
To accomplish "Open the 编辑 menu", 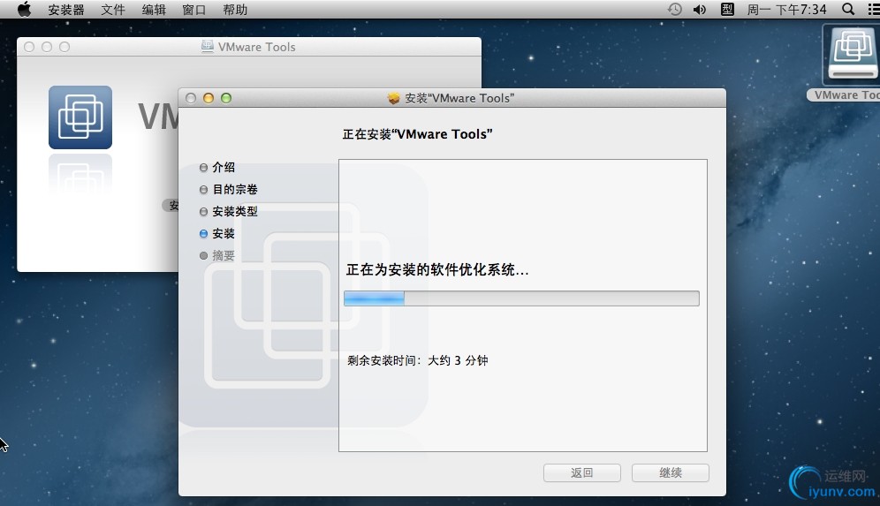I will pyautogui.click(x=154, y=10).
